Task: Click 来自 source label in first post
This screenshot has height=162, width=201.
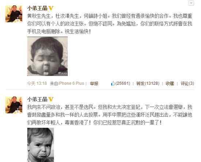Action: point(54,83)
